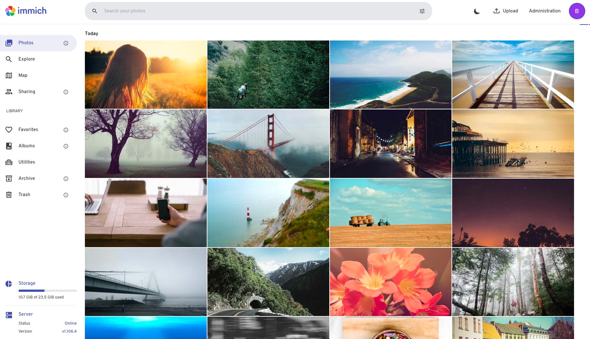Click the Storage label

[27, 283]
